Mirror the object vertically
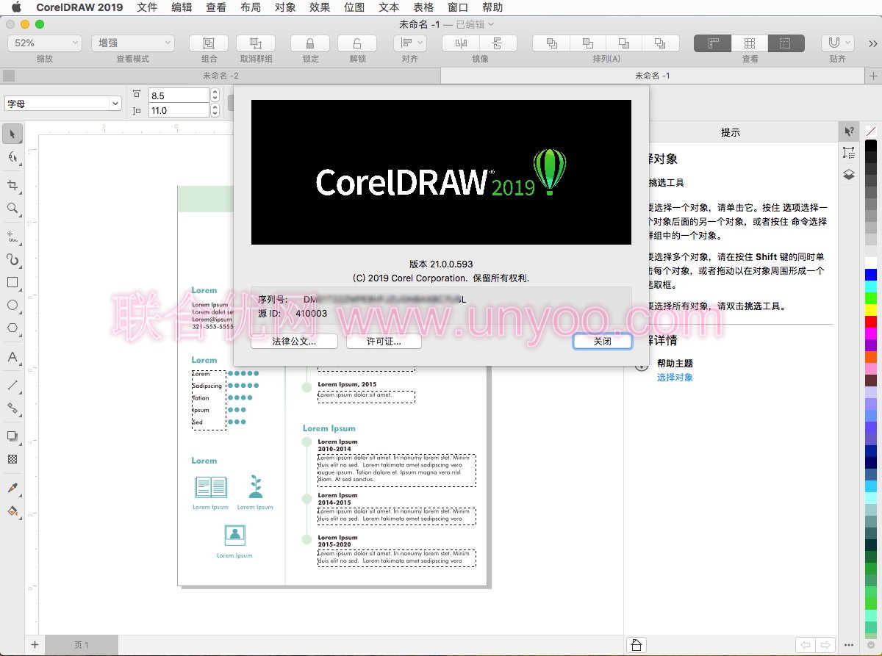Viewport: 882px width, 656px height. 500,43
